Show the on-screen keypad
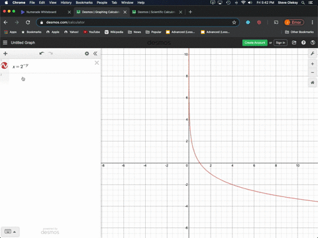Screen dimensions: 318x238 point(10,231)
